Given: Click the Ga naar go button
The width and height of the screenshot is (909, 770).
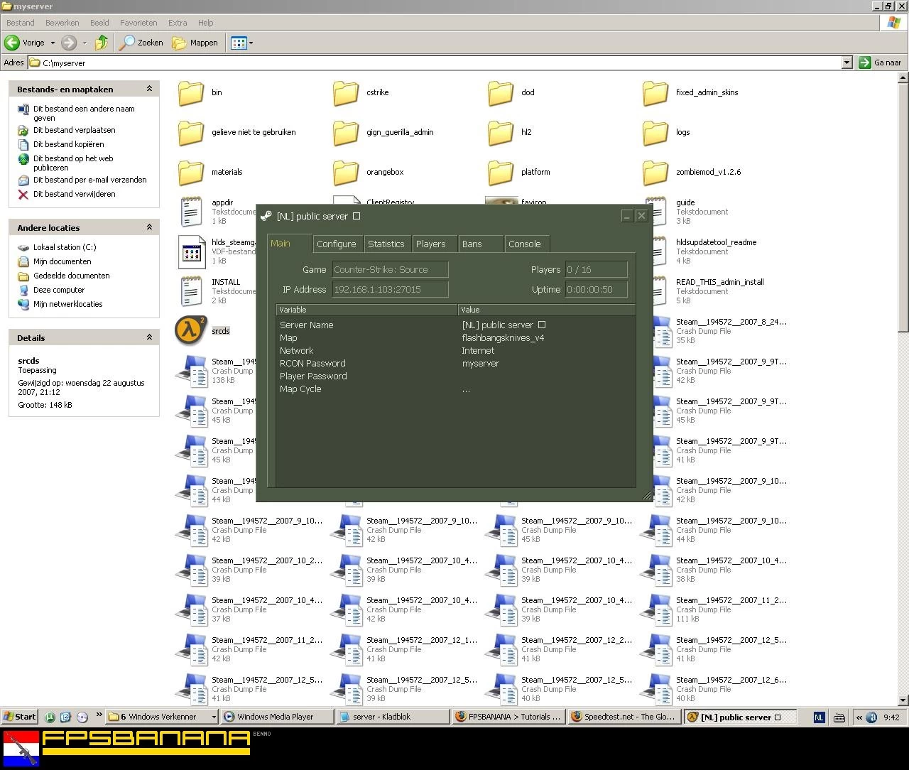Looking at the screenshot, I should tap(881, 63).
